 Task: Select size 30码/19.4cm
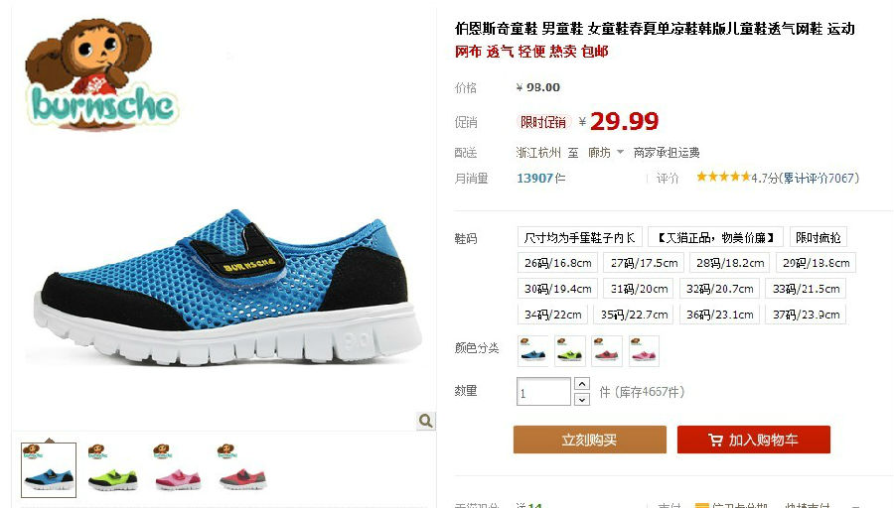[557, 289]
